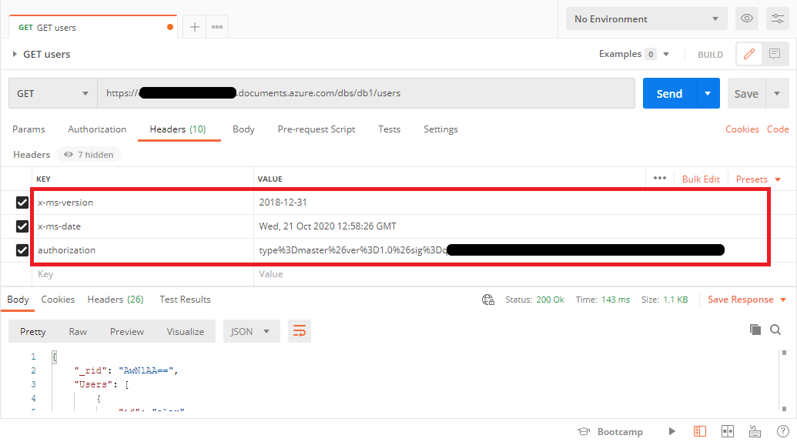Click Bulk Edit link
The image size is (797, 442).
pyautogui.click(x=701, y=179)
